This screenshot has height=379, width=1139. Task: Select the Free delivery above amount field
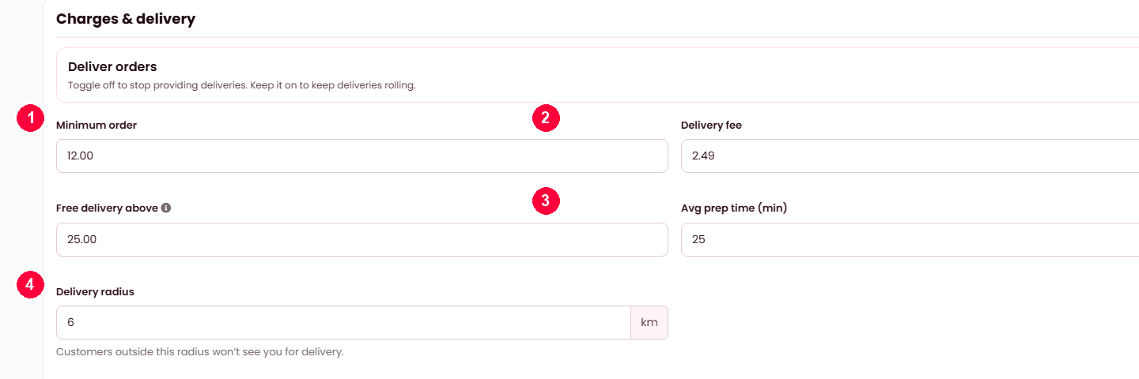tap(362, 239)
